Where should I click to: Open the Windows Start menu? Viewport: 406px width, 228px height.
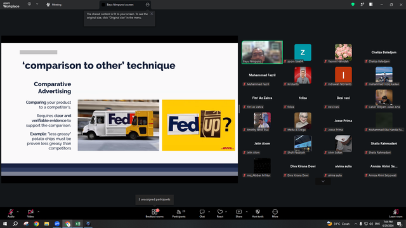coord(5,224)
